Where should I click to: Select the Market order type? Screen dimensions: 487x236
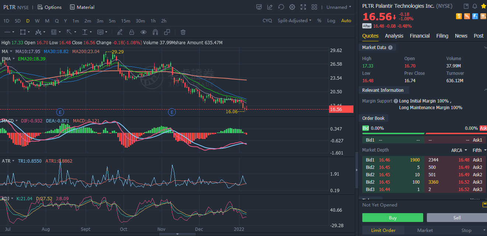[425, 230]
